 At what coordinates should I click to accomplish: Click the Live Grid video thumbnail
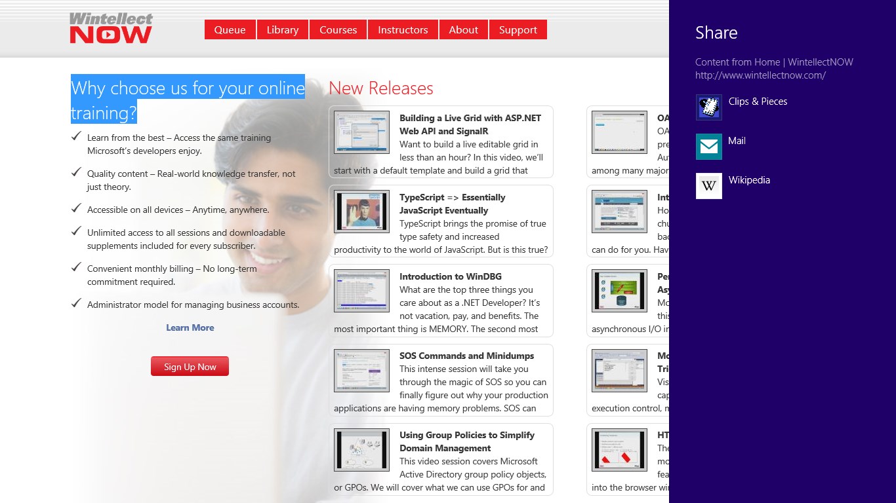point(361,132)
